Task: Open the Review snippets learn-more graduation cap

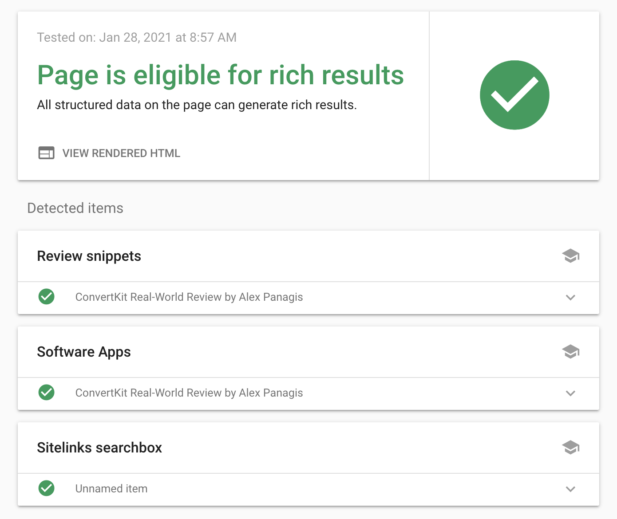Action: (x=570, y=256)
